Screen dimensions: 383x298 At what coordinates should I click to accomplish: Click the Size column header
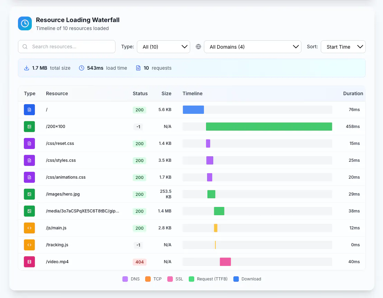tap(166, 93)
